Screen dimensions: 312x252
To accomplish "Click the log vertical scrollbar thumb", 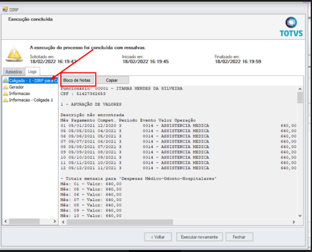I will point(300,98).
